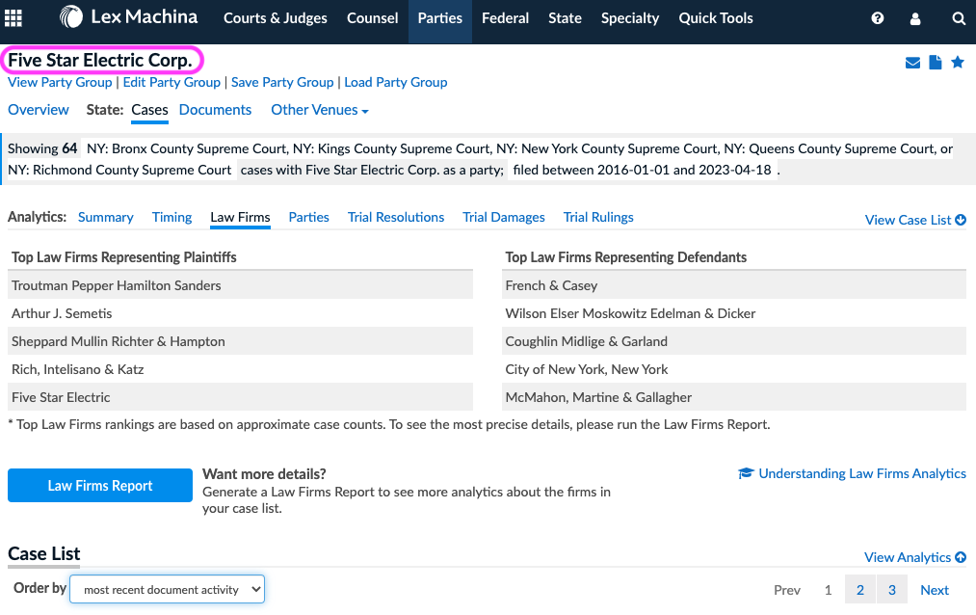Screen dimensions: 976x615
Task: Star this party as favorite
Action: (958, 63)
